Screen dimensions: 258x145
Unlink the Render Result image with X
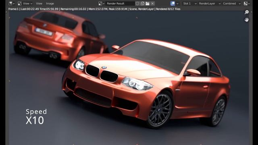tap(152, 4)
